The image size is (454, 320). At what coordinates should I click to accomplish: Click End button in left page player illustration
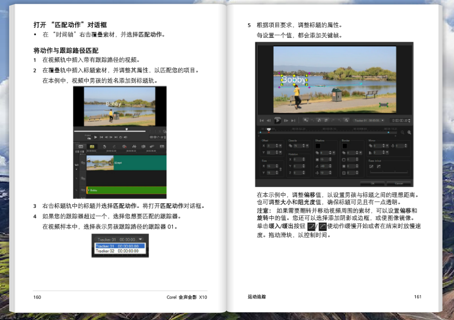(x=116, y=137)
